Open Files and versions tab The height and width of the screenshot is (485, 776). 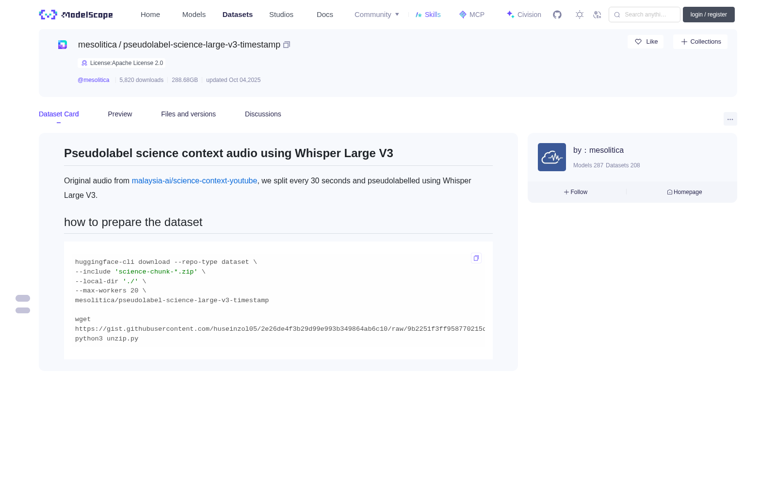[188, 114]
